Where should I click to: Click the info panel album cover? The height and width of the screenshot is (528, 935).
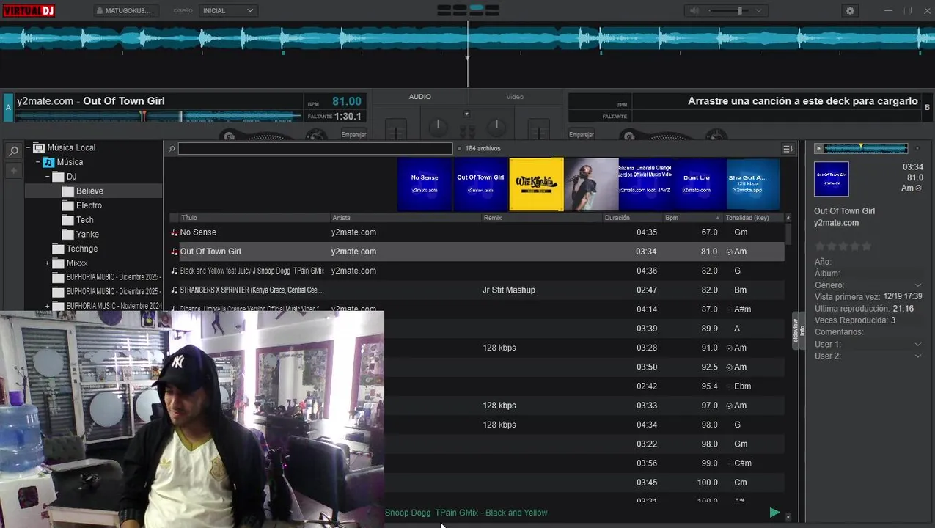(832, 179)
